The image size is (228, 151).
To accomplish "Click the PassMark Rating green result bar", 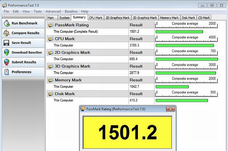I will [179, 32].
